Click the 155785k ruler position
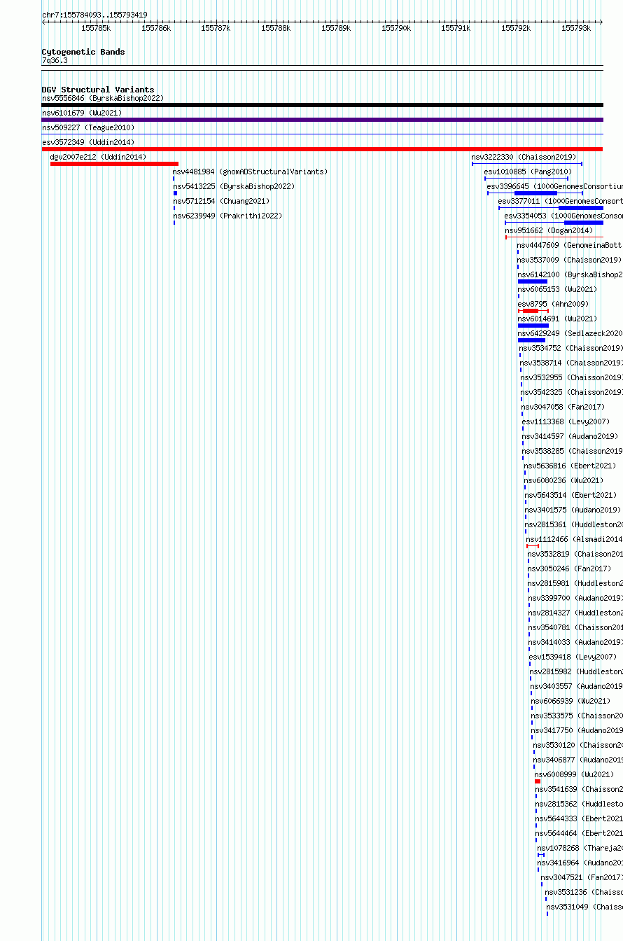 point(96,28)
